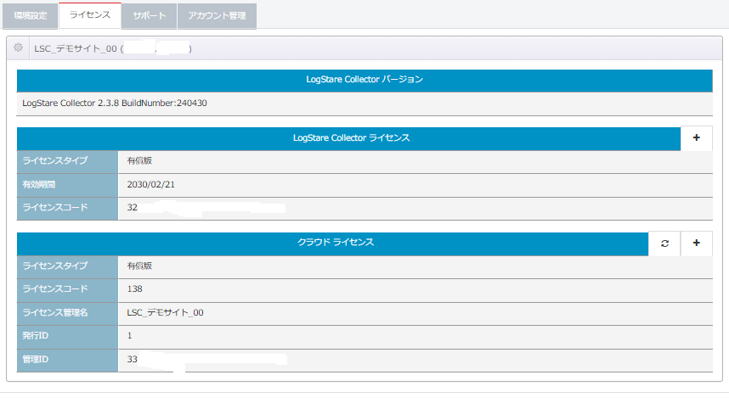Click 有償版 in the cloud license section
This screenshot has height=403, width=729.
click(139, 266)
